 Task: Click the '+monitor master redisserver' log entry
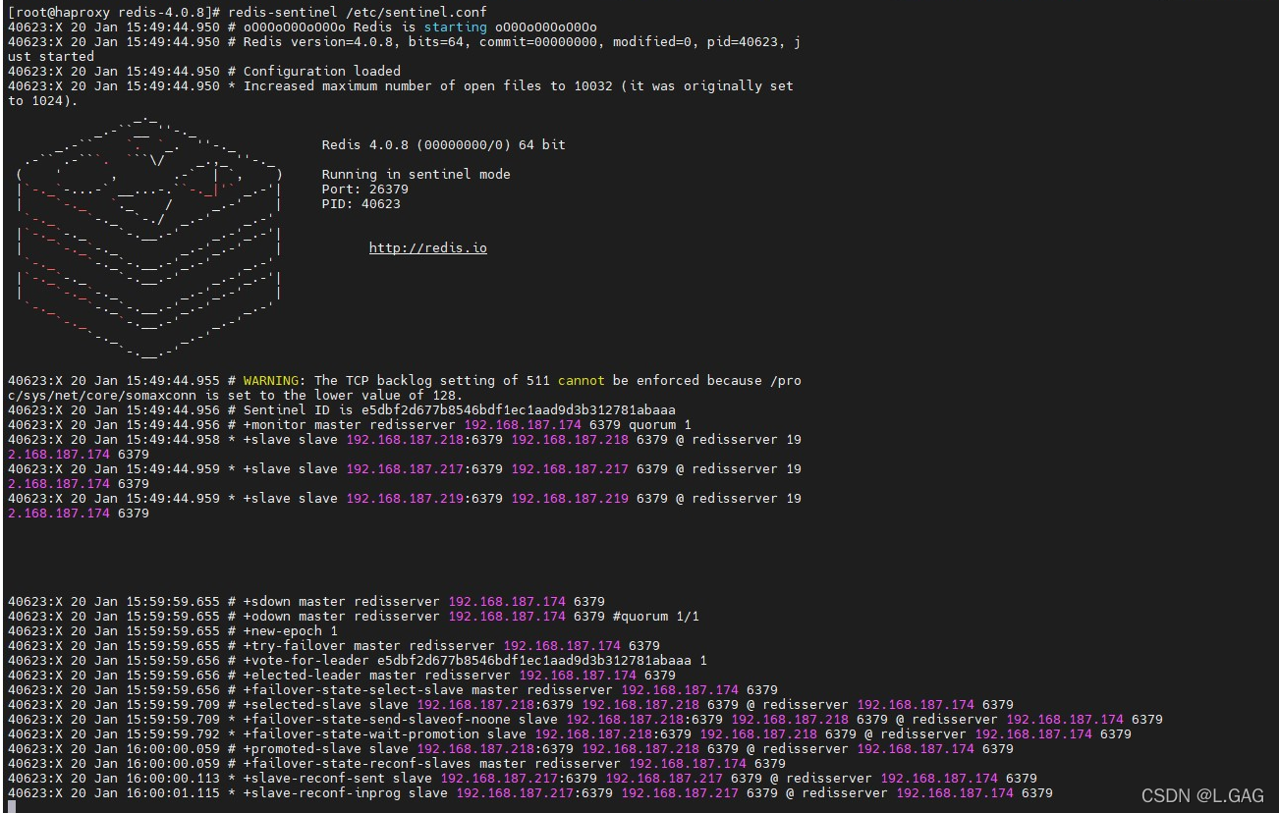(x=349, y=424)
